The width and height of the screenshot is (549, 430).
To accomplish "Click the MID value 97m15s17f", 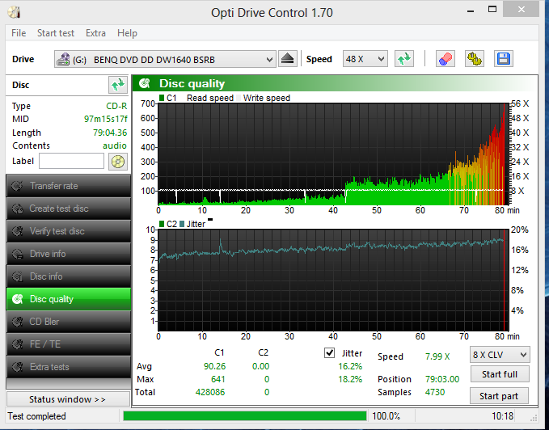I will coord(105,119).
